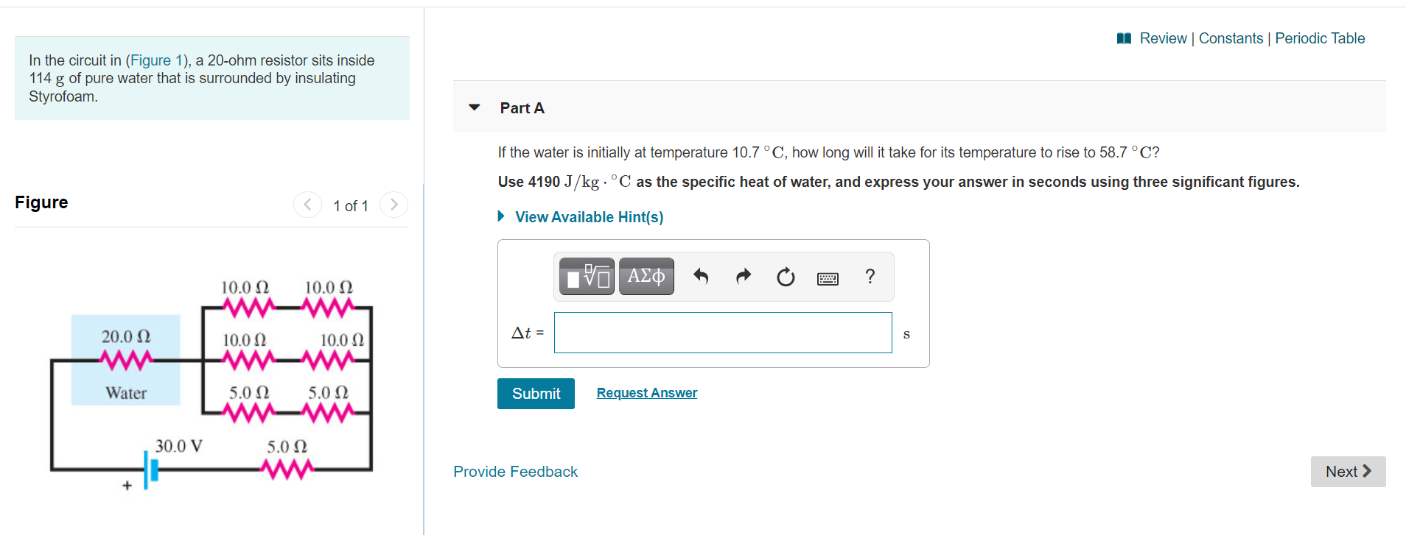Open the Greek letters ΑΣΦ palette

[646, 276]
